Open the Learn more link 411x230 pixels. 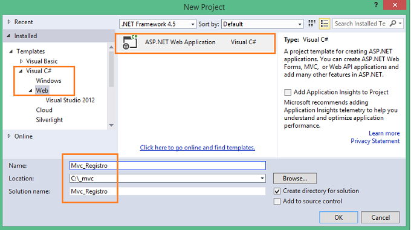[384, 133]
